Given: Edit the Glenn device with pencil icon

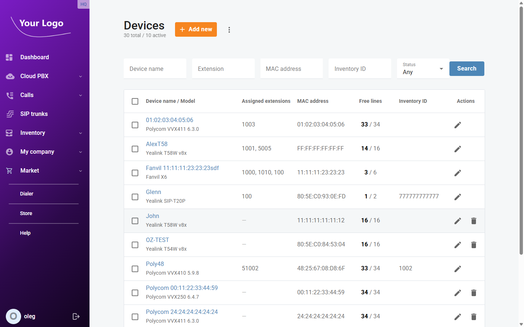Looking at the screenshot, I should [x=457, y=197].
